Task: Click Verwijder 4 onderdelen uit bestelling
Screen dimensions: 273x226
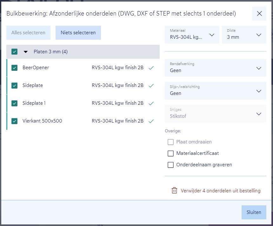Action: coord(220,191)
